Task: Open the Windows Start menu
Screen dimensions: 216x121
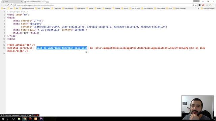Action: click(3, 119)
